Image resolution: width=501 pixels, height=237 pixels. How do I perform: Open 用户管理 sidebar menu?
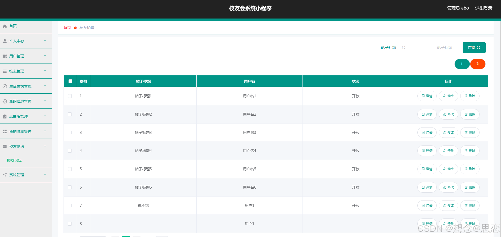26,56
